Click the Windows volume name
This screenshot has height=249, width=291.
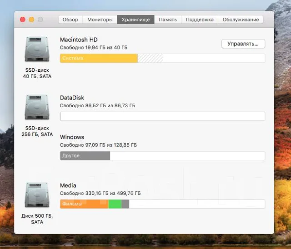click(x=72, y=137)
